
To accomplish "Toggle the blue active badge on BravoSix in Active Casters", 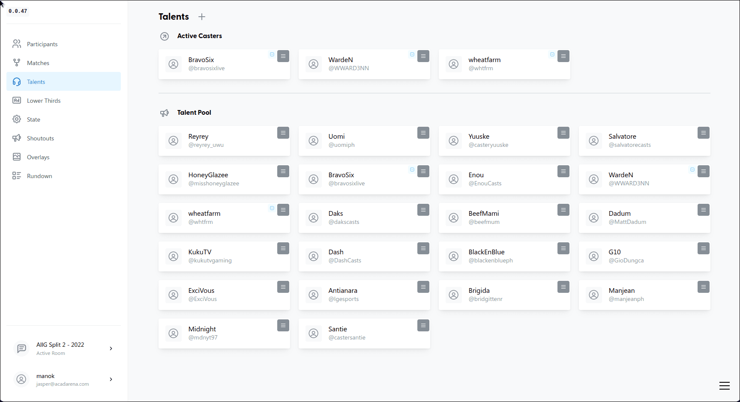I will click(272, 54).
